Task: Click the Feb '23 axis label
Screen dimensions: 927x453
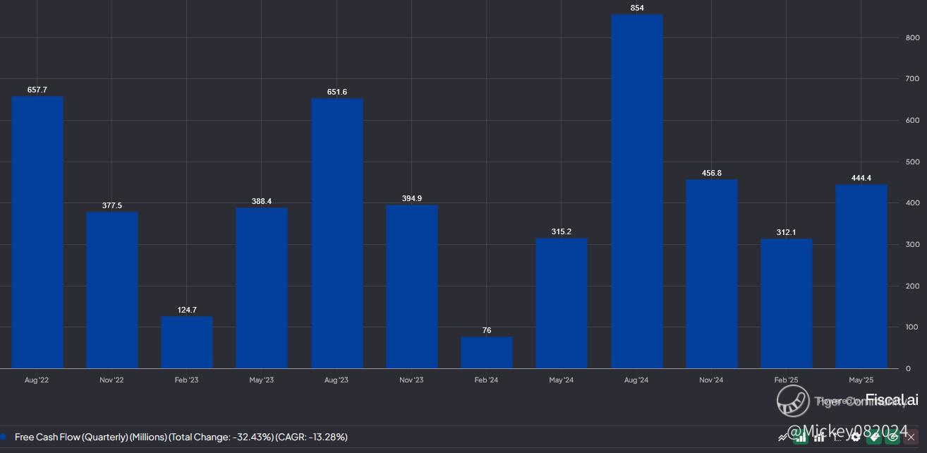Action: click(x=187, y=380)
